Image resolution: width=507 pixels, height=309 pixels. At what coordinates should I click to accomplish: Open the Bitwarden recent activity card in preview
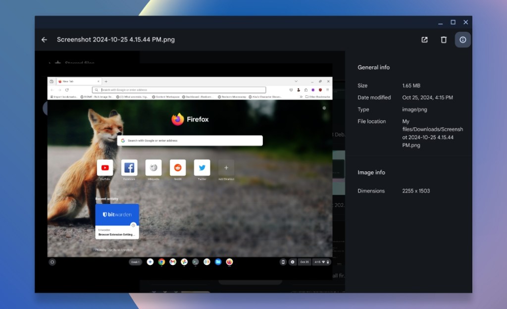click(117, 221)
